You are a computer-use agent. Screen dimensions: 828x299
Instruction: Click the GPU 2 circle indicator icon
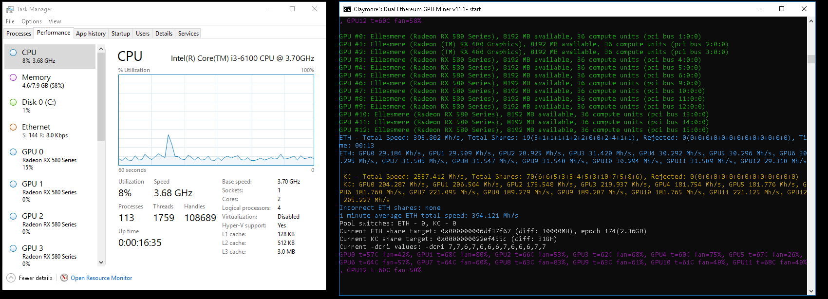(x=13, y=216)
